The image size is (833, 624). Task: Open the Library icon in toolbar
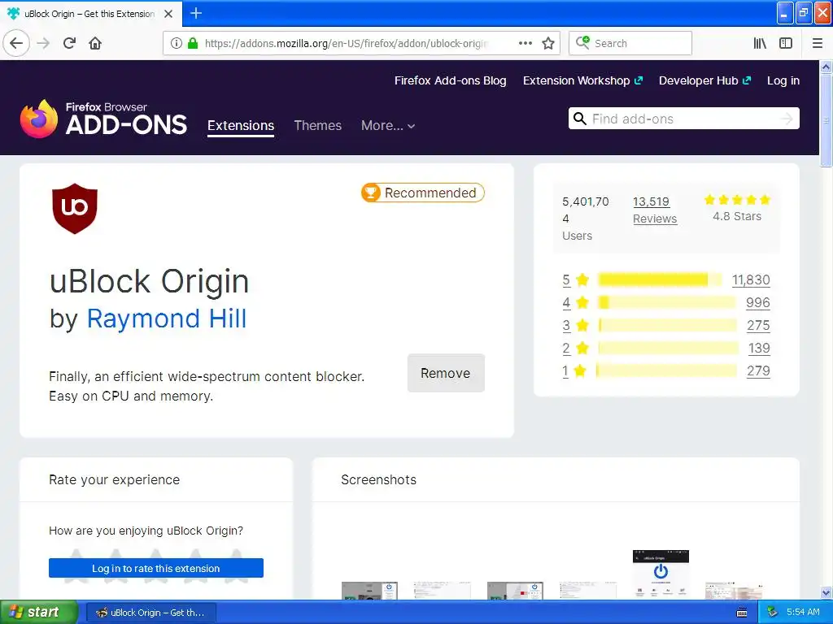760,44
